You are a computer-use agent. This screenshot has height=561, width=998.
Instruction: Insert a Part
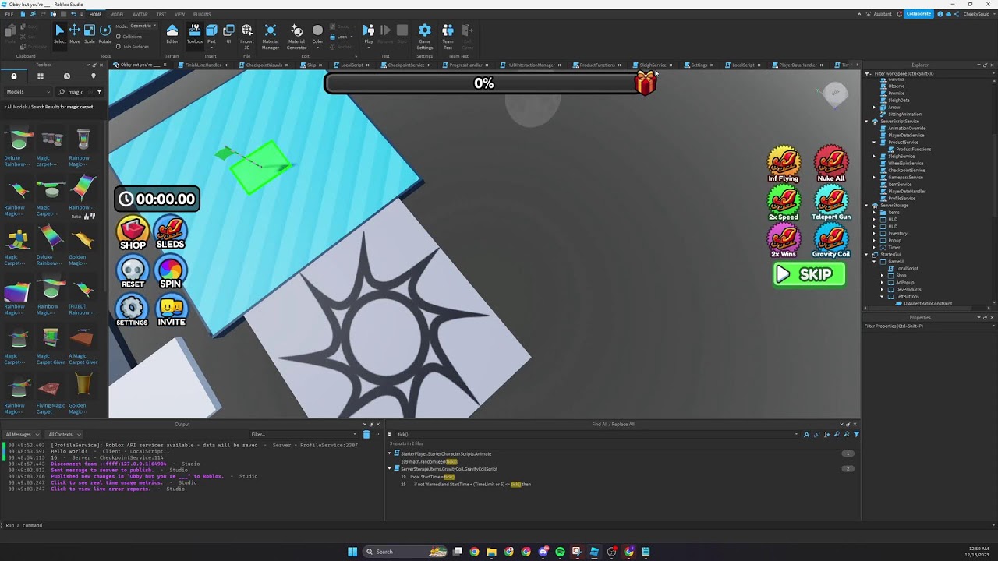(211, 34)
